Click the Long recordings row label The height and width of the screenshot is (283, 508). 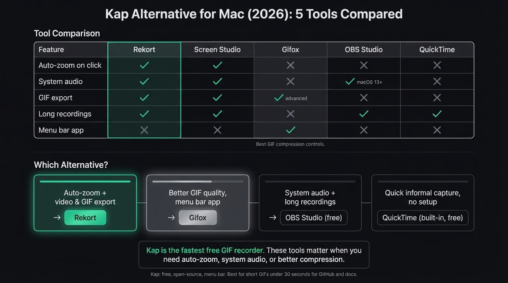[65, 114]
